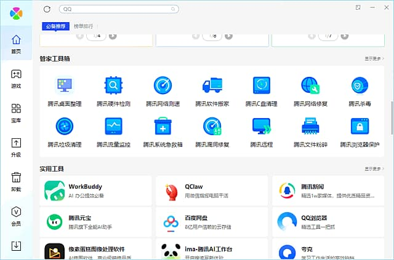Click 腾讯元宝 description 腾讯旗下全能AI助手
The width and height of the screenshot is (394, 260).
tap(90, 227)
